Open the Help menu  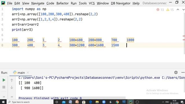(x=136, y=3)
